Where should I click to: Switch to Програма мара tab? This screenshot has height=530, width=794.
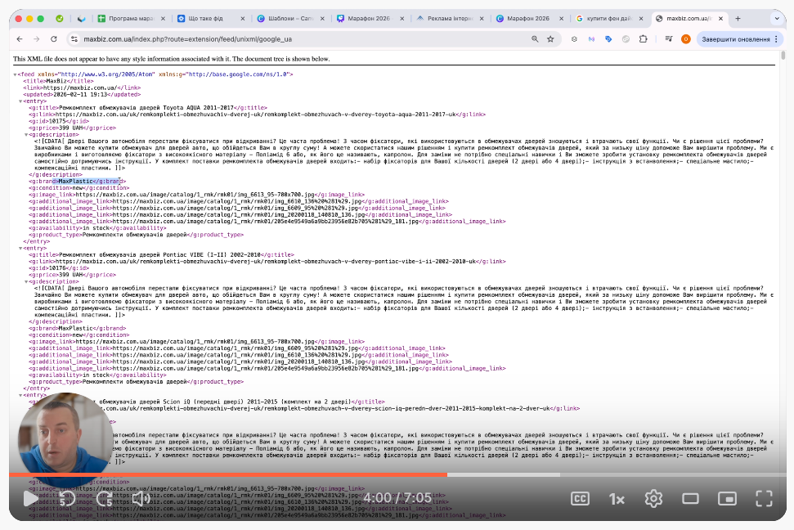tap(131, 18)
